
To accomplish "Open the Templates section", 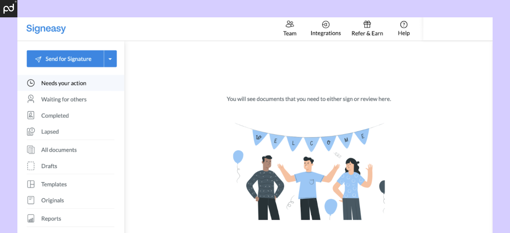I will [54, 184].
